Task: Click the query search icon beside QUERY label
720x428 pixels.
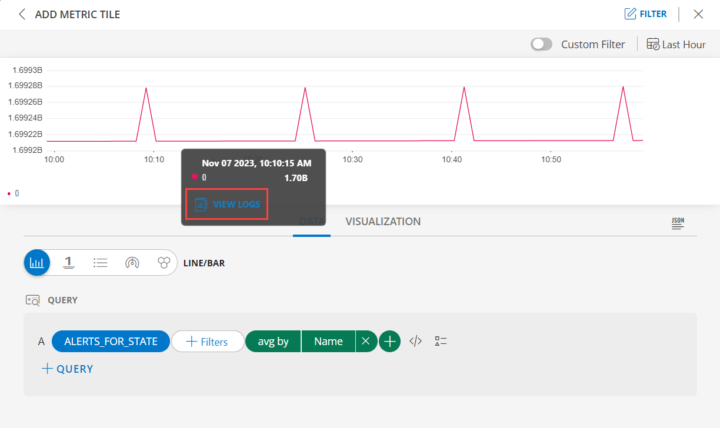Action: click(33, 300)
